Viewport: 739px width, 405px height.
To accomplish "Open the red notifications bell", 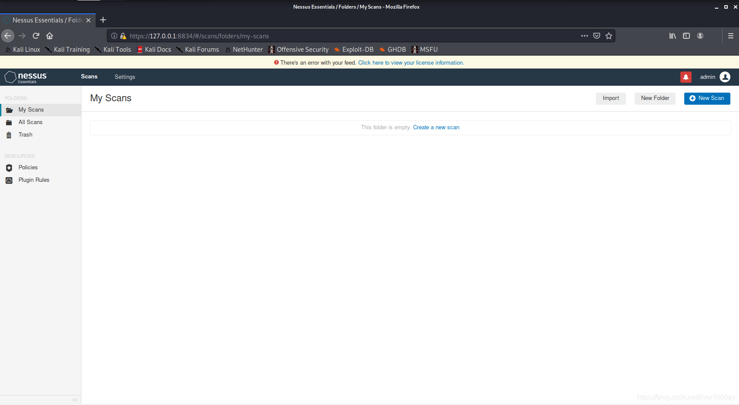I will pyautogui.click(x=686, y=77).
